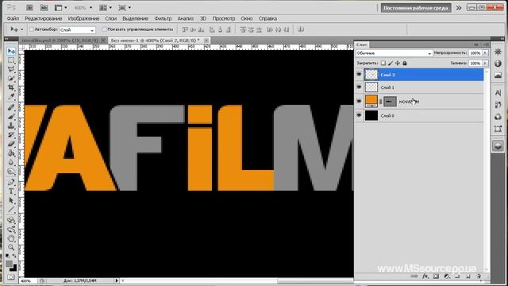Toggle lock image pixels brush icon
The image size is (508, 286).
coord(391,64)
